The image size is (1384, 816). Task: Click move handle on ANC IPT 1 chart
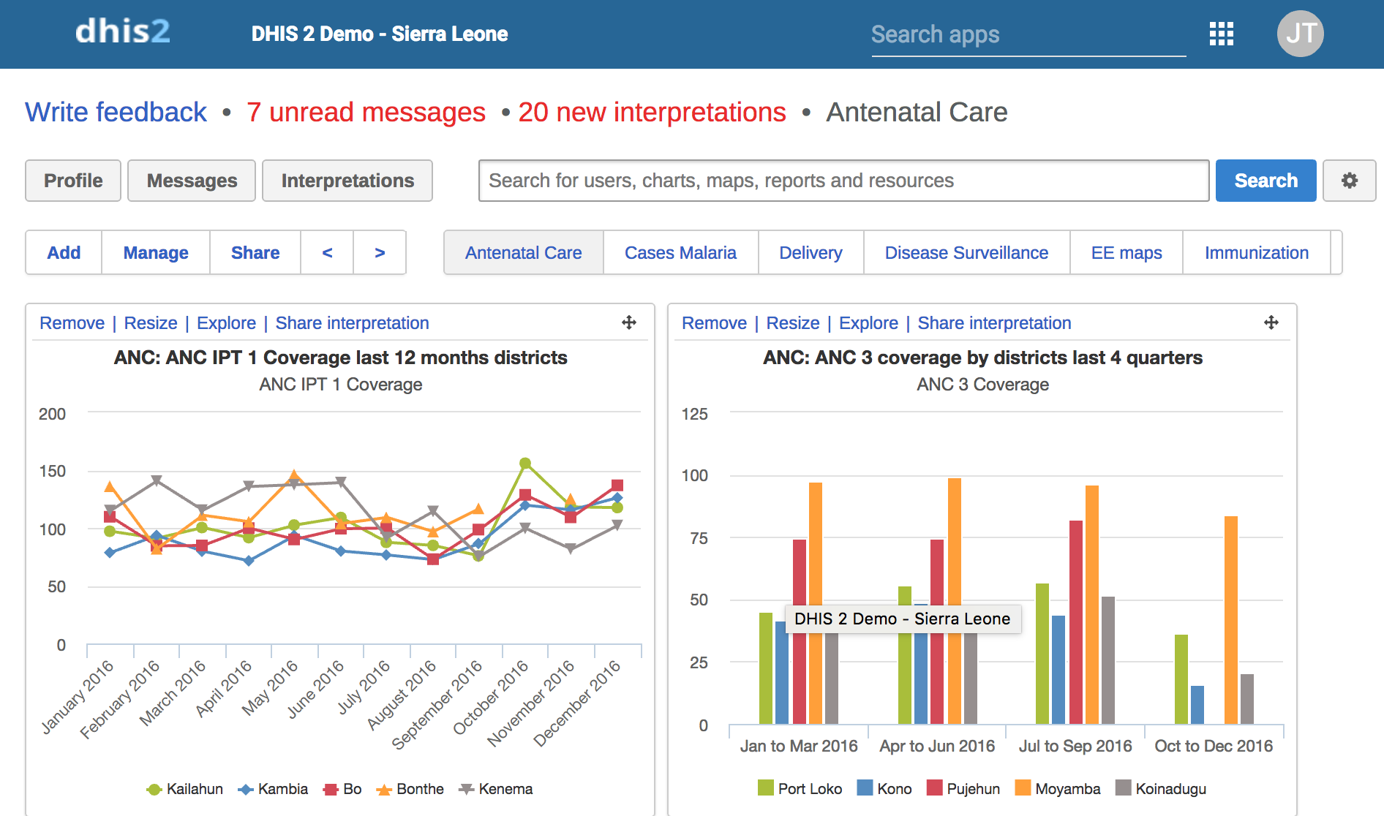pos(629,322)
